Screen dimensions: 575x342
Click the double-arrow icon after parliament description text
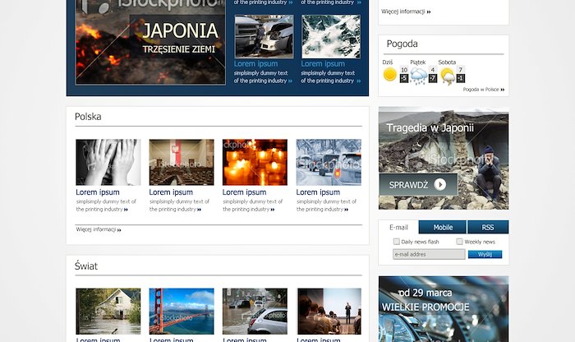tap(199, 210)
